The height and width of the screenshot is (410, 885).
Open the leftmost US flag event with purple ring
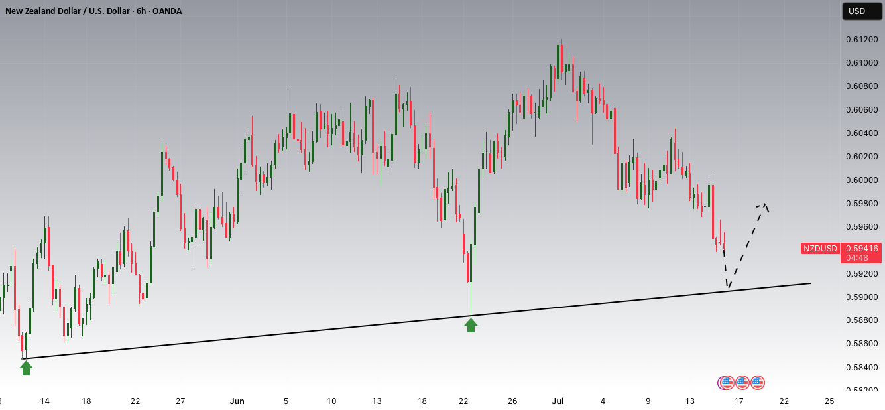point(726,383)
